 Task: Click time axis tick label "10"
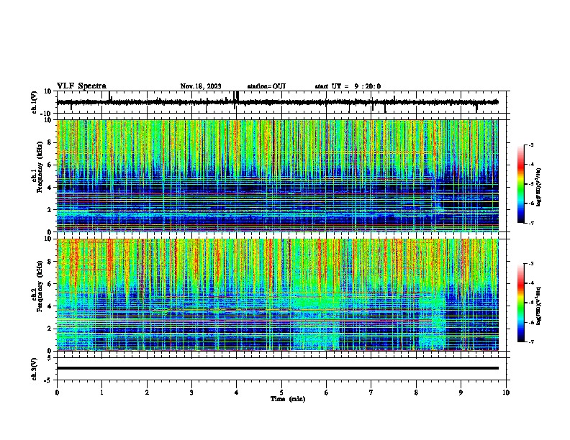(x=506, y=393)
